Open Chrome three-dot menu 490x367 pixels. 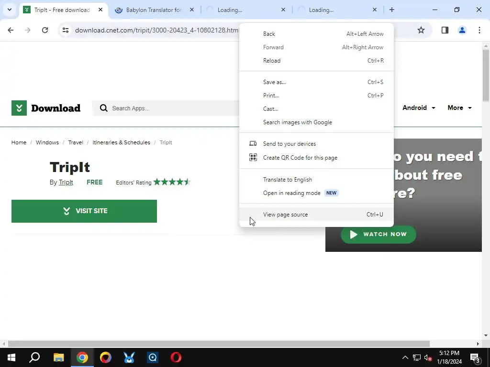(479, 30)
